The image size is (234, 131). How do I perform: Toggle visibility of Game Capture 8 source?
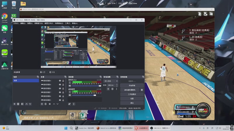[60, 88]
